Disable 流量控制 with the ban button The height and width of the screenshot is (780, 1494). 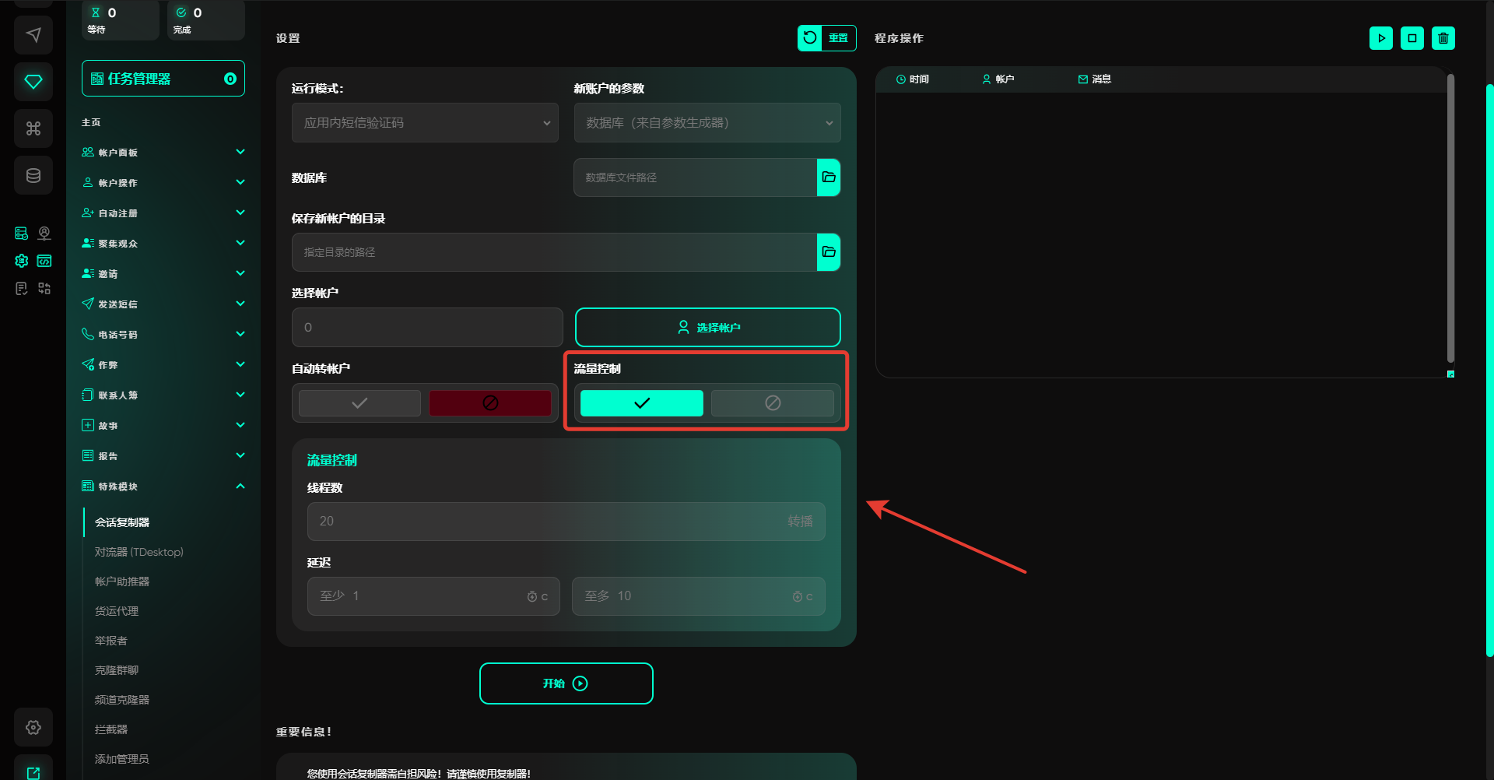[x=772, y=403]
